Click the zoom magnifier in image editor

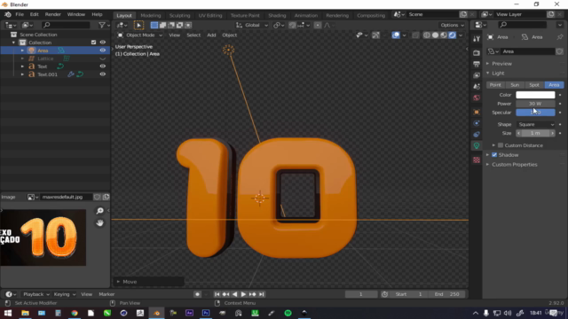click(100, 211)
